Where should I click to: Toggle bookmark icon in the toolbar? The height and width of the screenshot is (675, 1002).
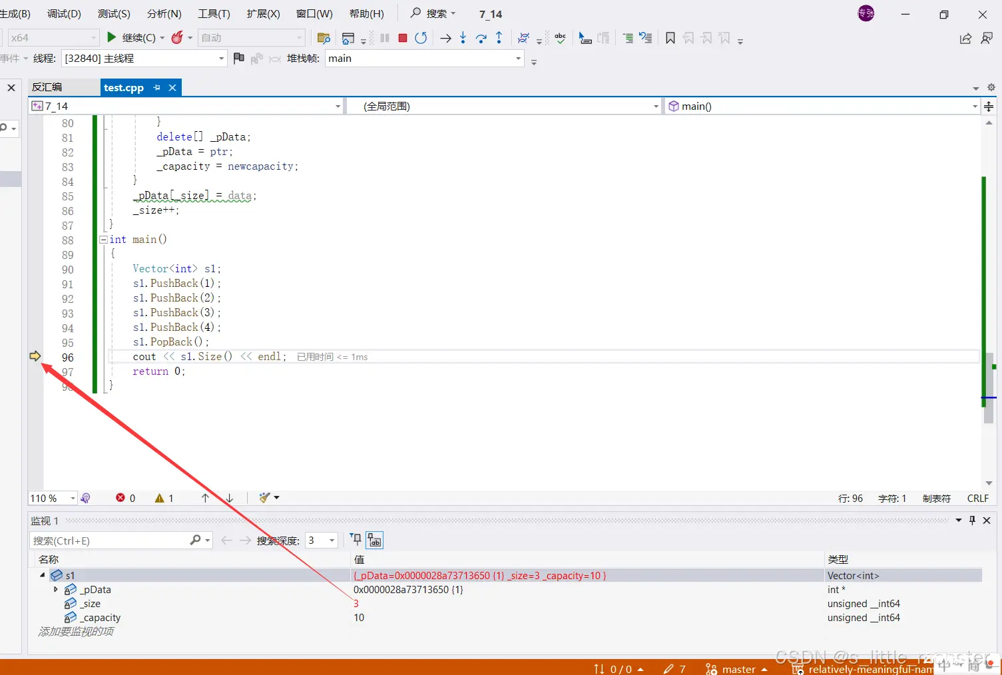pos(670,38)
